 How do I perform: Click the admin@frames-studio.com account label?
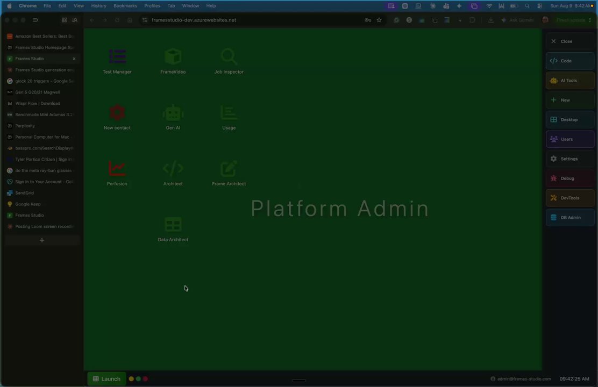click(x=521, y=378)
